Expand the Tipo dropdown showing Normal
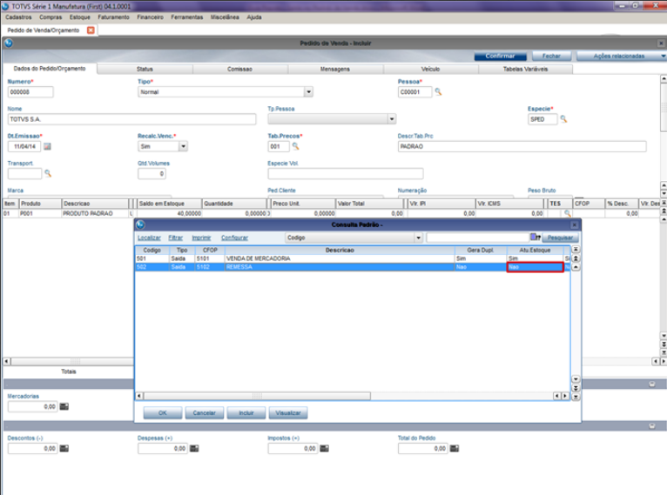This screenshot has width=667, height=495. [309, 91]
